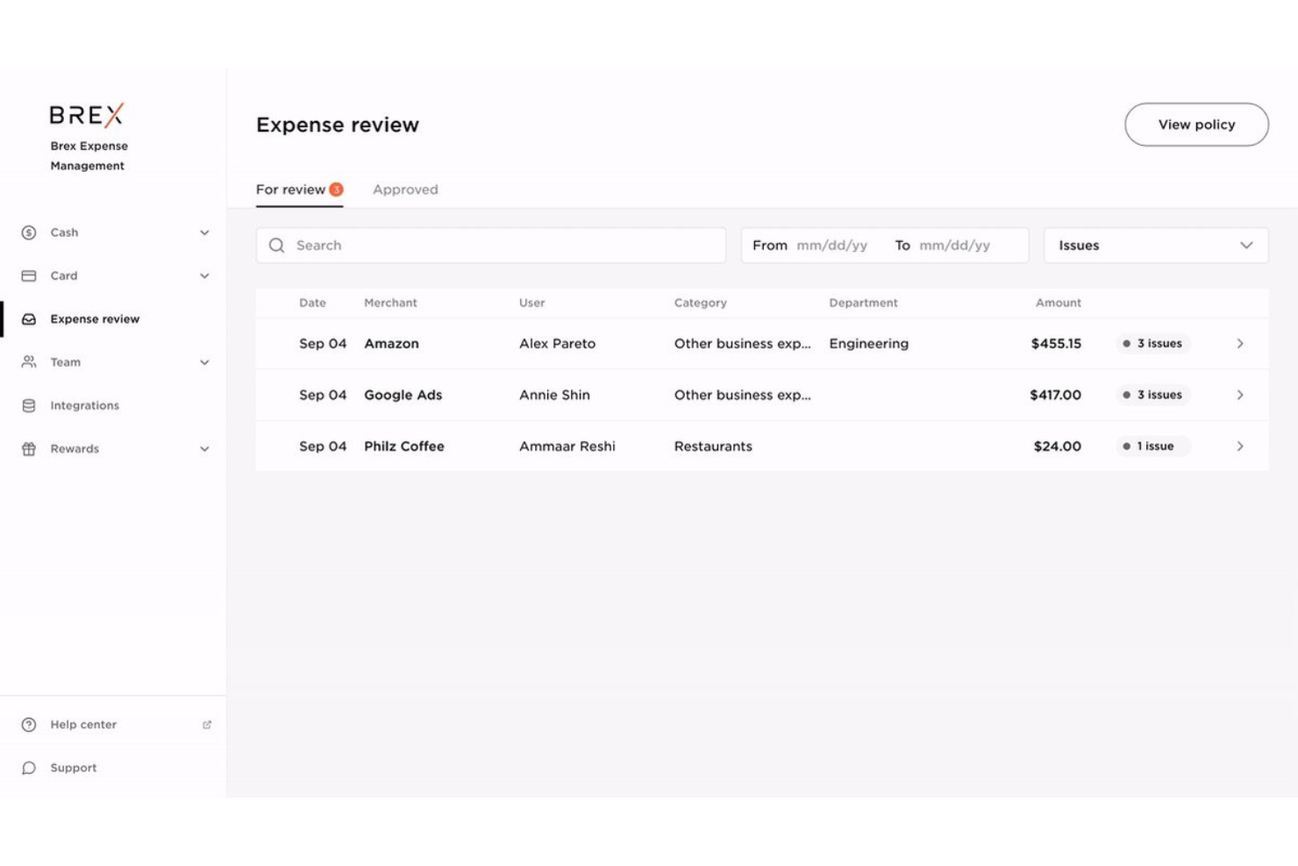The width and height of the screenshot is (1298, 866).
Task: Open the Issues filter dropdown
Action: coord(1156,246)
